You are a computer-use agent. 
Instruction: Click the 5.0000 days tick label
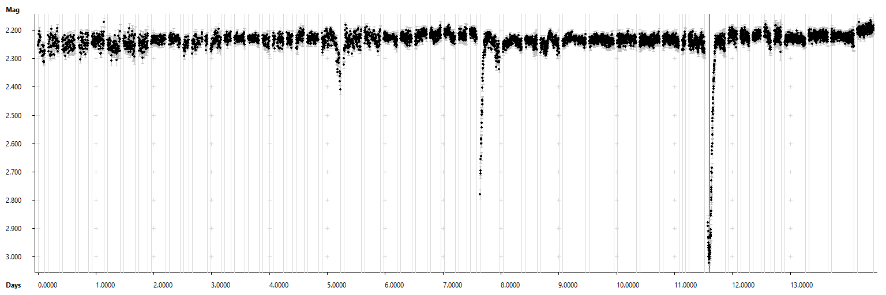click(x=336, y=285)
